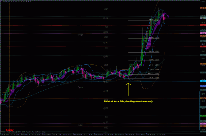The height and width of the screenshot is (136, 206).
Task: Click the q3S1 level label
Action: [105, 108]
